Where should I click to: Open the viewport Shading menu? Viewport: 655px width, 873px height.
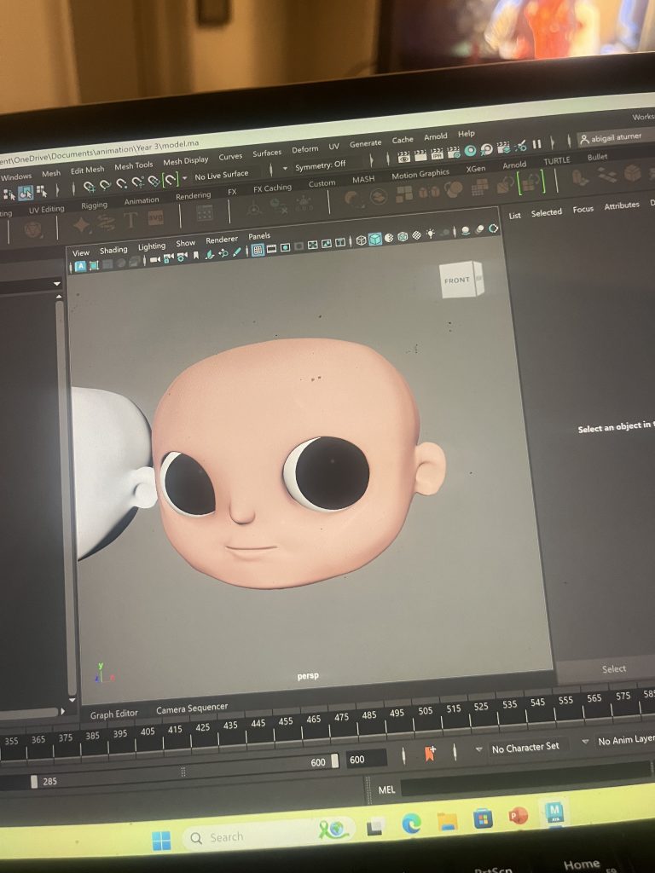113,250
